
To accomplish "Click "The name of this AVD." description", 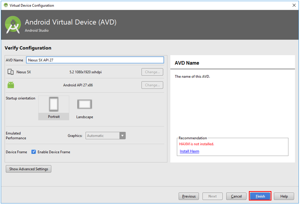I will pos(192,77).
